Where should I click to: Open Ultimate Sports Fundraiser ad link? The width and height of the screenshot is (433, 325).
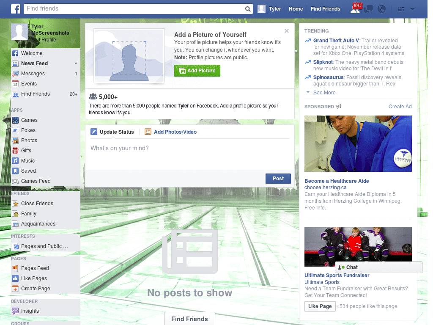coord(337,275)
